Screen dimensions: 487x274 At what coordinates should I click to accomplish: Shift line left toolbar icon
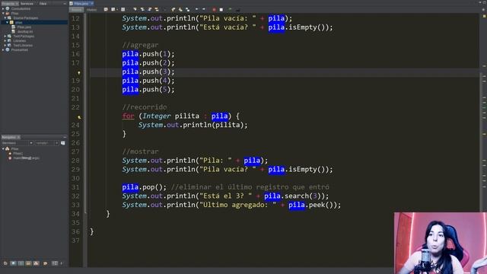197,9
